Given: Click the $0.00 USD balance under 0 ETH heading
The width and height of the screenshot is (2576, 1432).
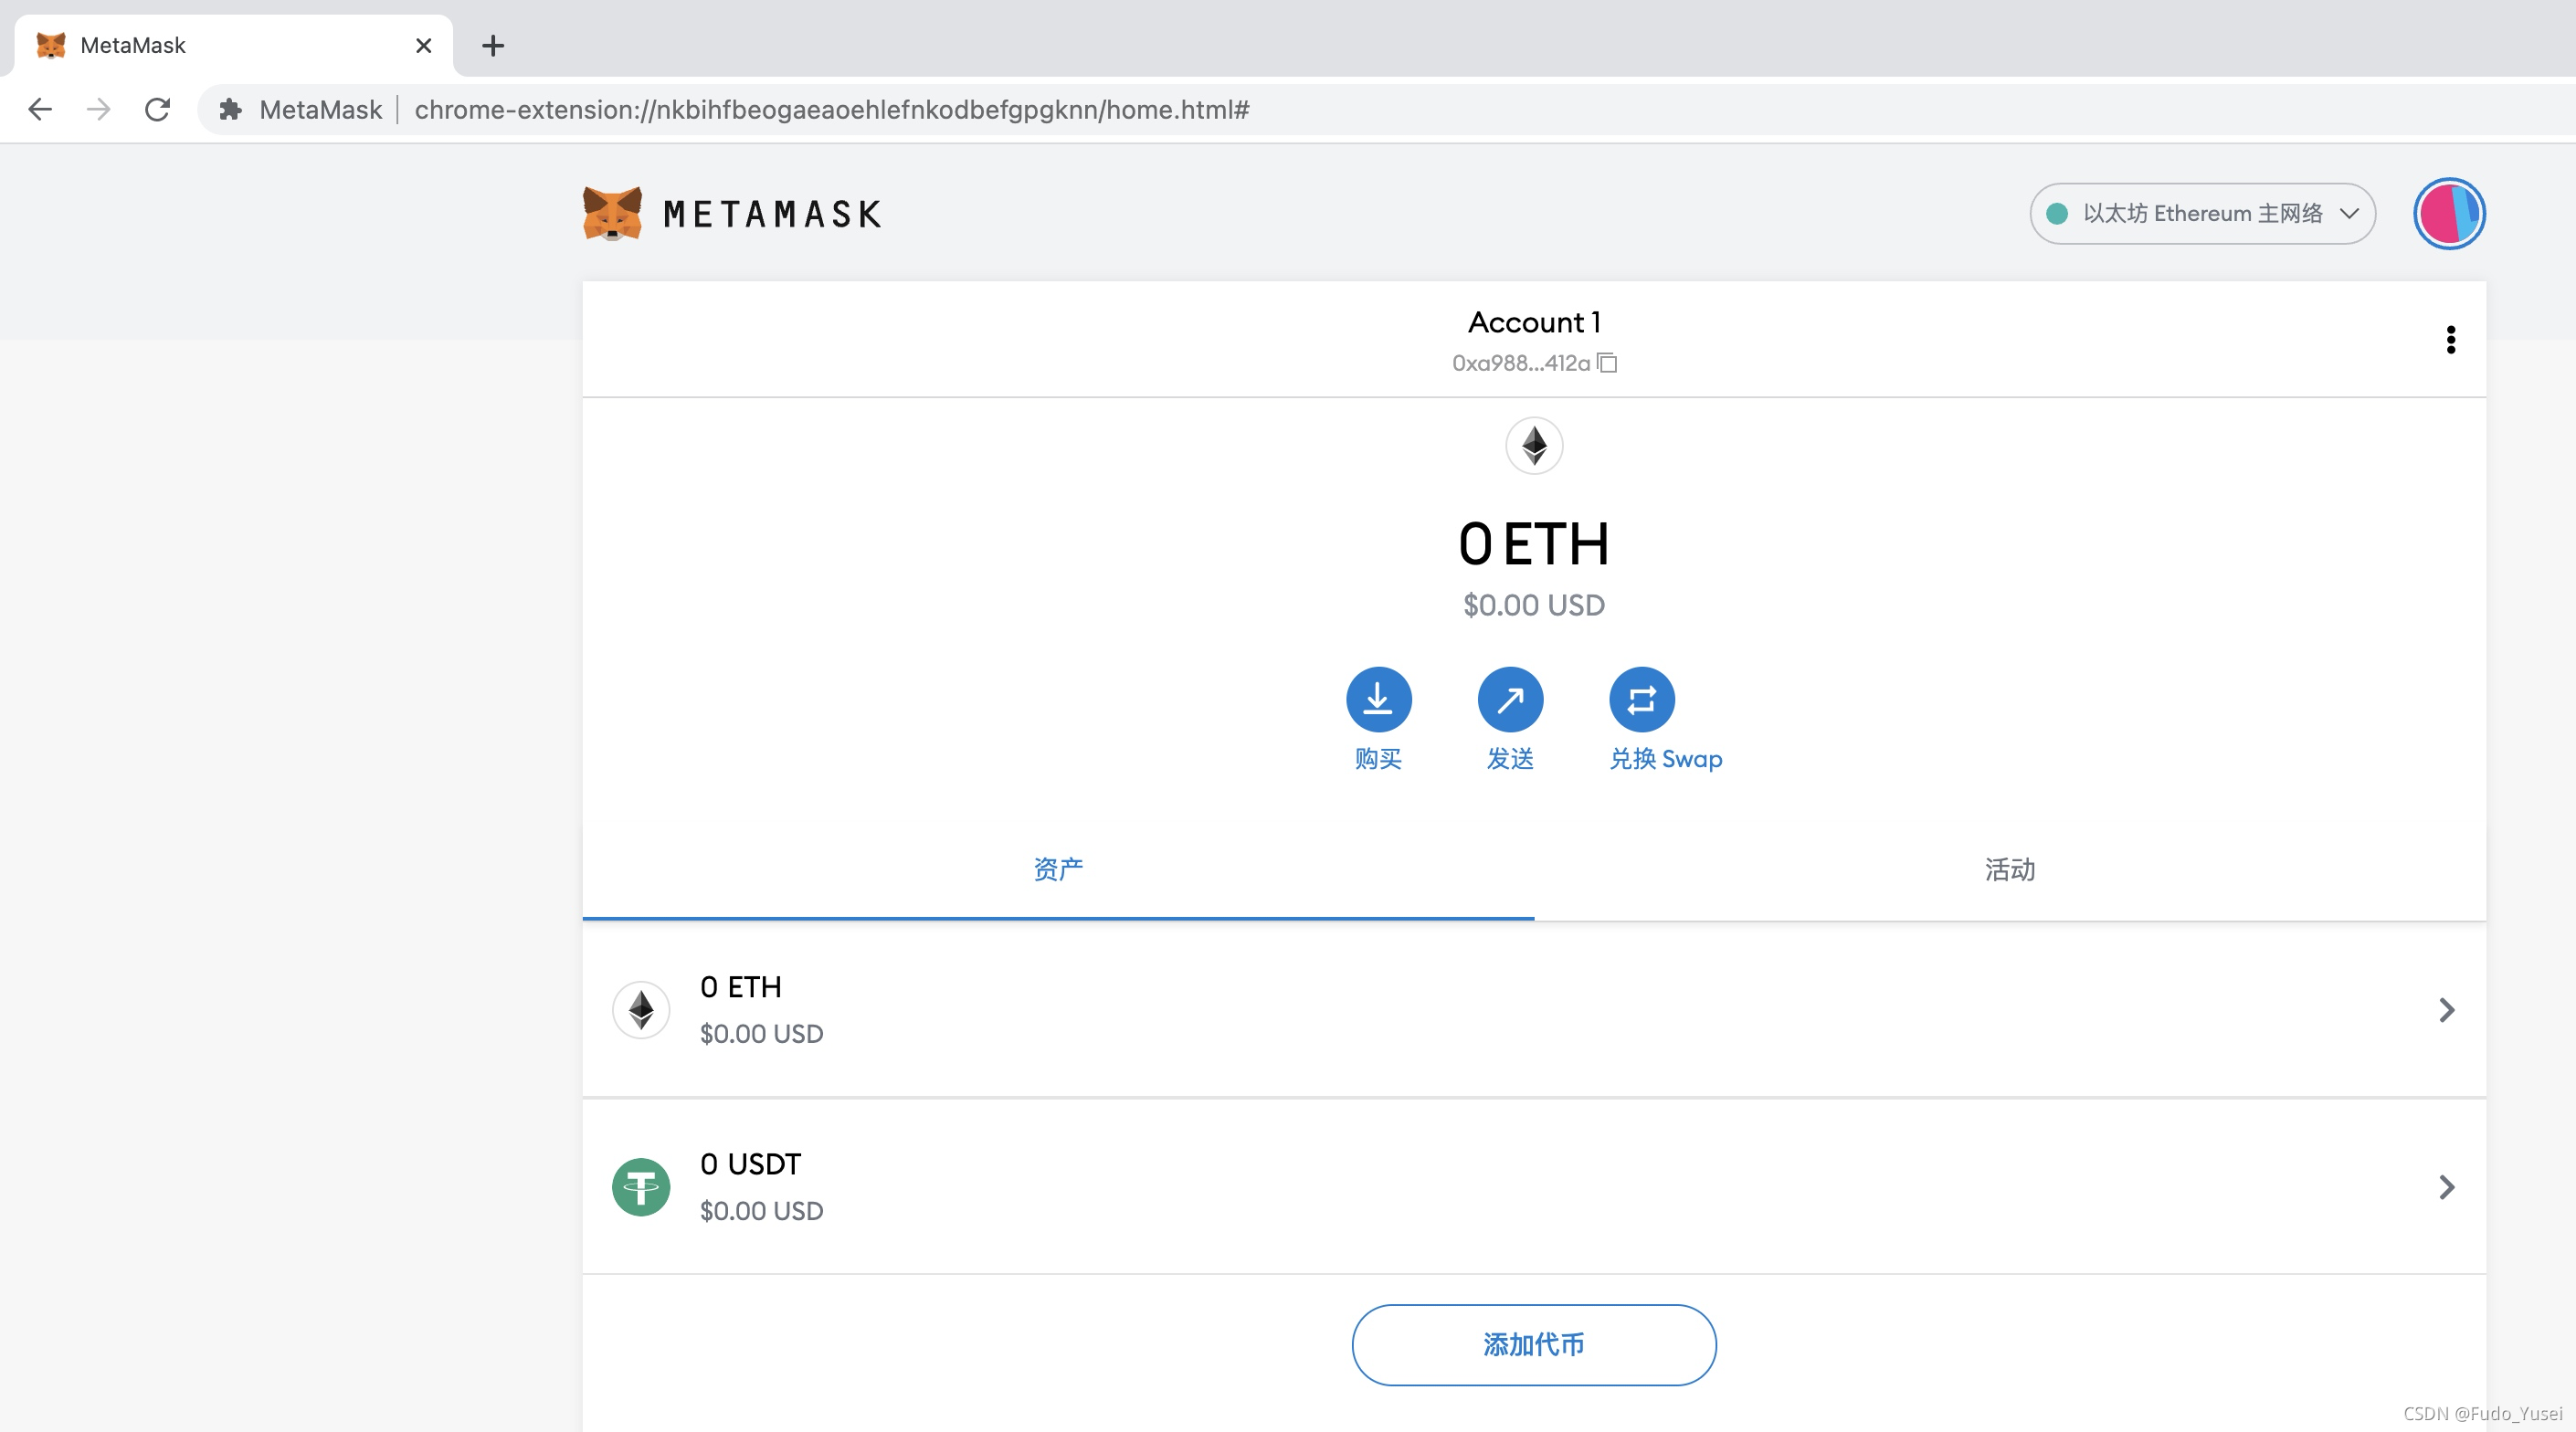Looking at the screenshot, I should 1534,605.
